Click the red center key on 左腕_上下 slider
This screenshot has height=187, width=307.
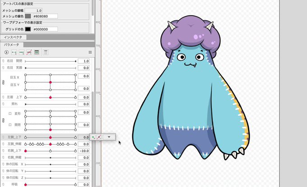pyautogui.click(x=50, y=138)
